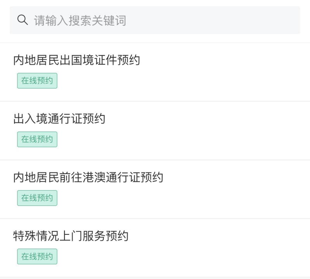Open 出入境通行证预约 title
This screenshot has height=279, width=310.
[x=59, y=119]
